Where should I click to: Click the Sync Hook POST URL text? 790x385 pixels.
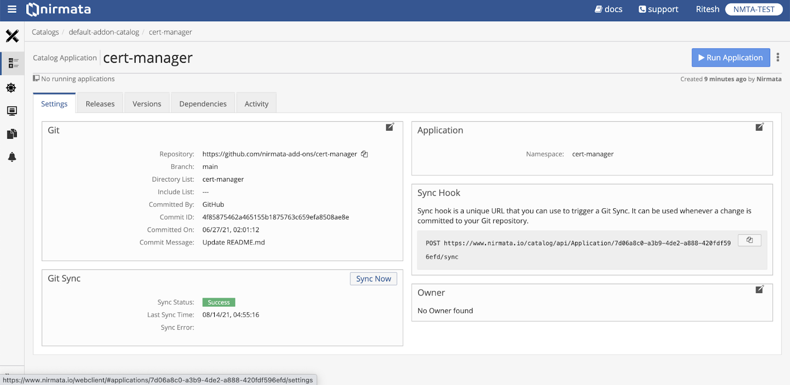tap(578, 250)
